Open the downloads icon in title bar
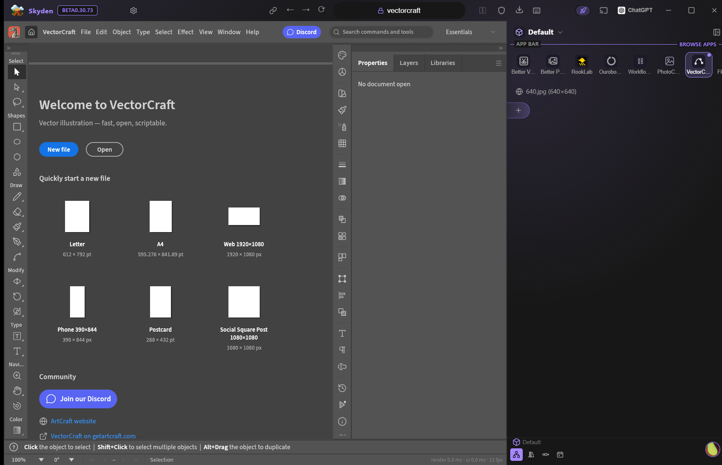Image resolution: width=722 pixels, height=465 pixels. pos(519,10)
